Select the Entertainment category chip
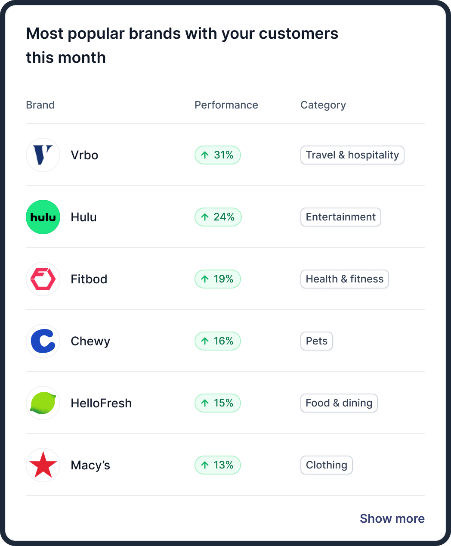 point(340,217)
